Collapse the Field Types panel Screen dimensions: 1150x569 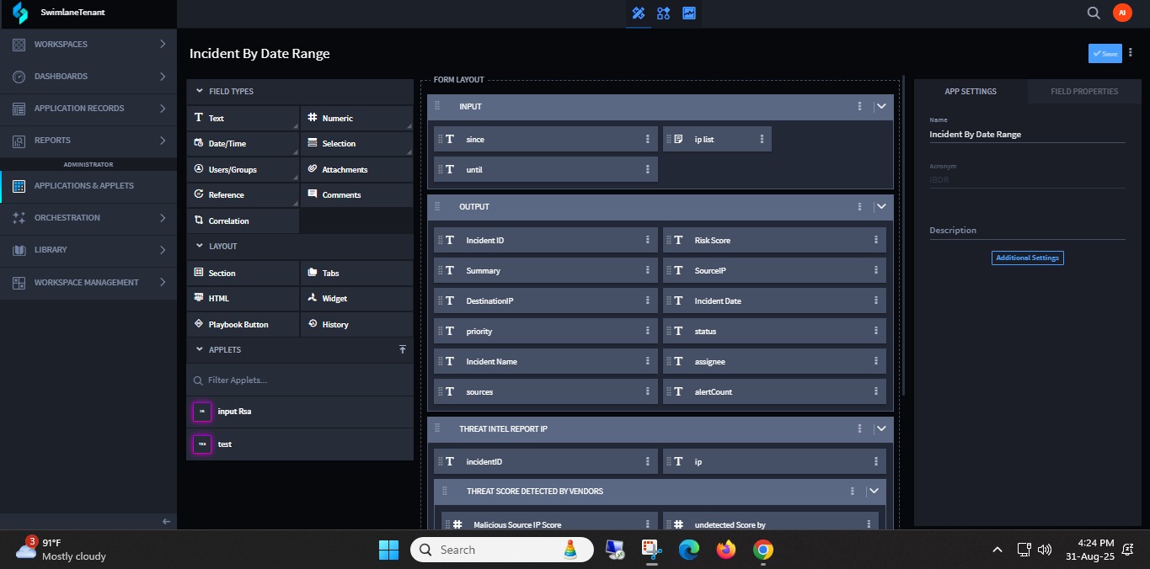click(200, 91)
